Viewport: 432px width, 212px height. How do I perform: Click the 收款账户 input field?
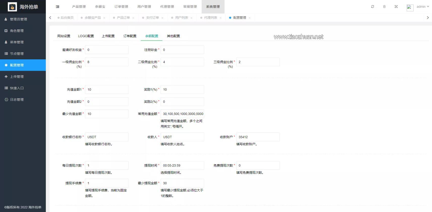click(258, 137)
